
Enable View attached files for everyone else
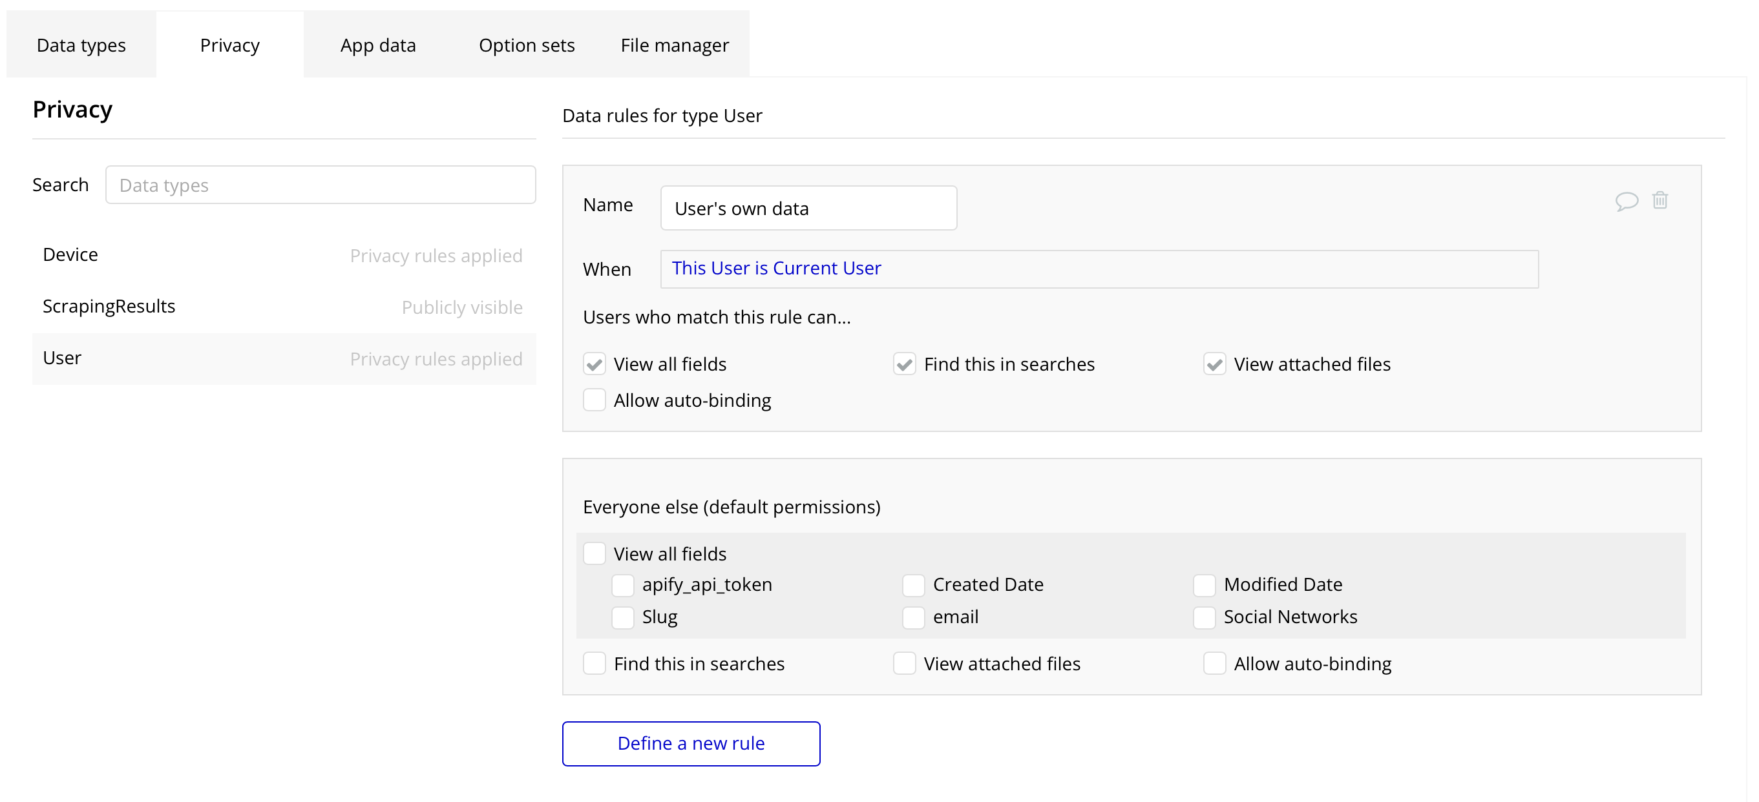pos(904,663)
